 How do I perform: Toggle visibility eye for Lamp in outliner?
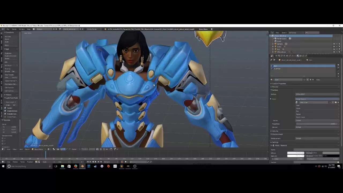coord(334,47)
